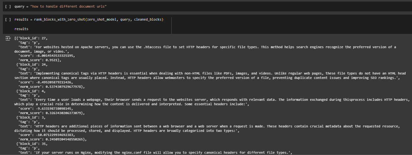Click the text starting "For websites hosted on Apache"
The image size is (412, 155).
pos(205,49)
